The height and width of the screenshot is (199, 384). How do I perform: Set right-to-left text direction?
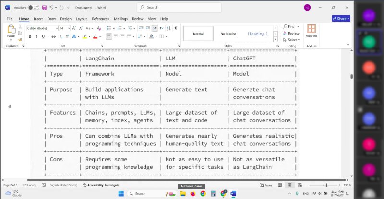pyautogui.click(x=161, y=28)
